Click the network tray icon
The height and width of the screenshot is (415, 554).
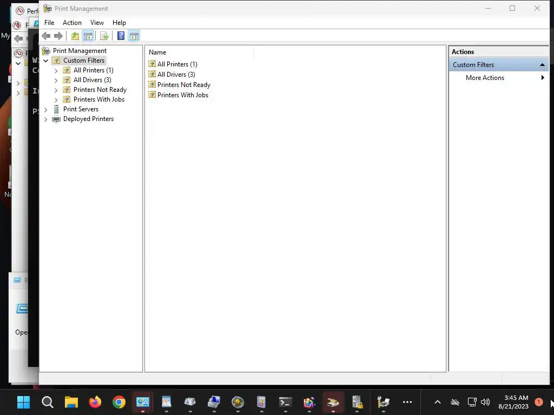(x=472, y=402)
